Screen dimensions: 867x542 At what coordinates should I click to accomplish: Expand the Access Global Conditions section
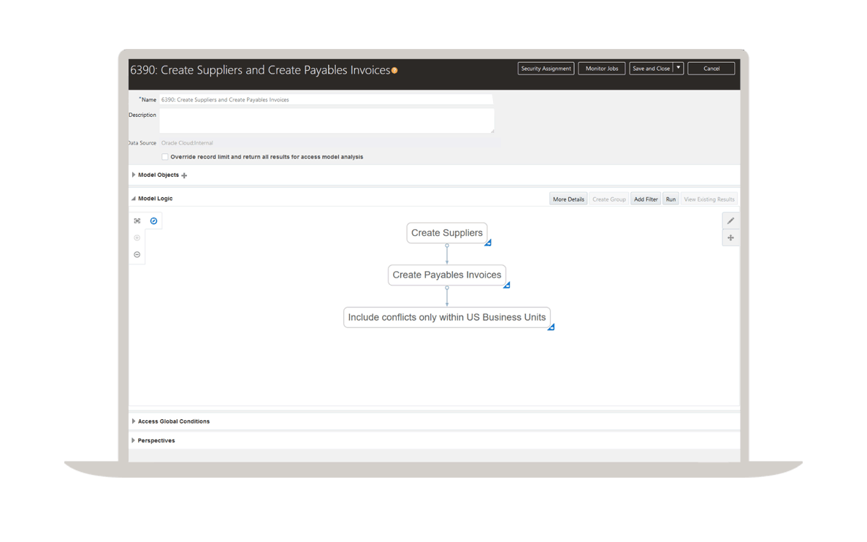click(x=134, y=421)
